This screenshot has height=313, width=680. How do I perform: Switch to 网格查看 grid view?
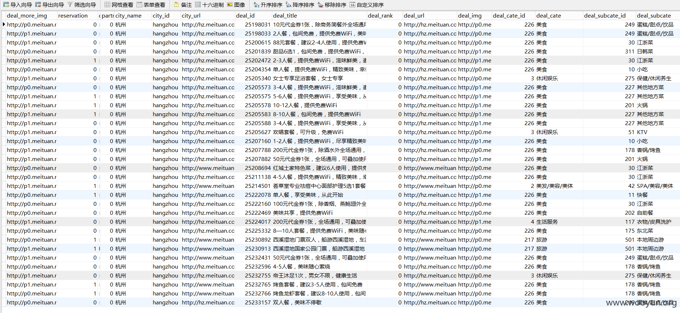point(119,5)
